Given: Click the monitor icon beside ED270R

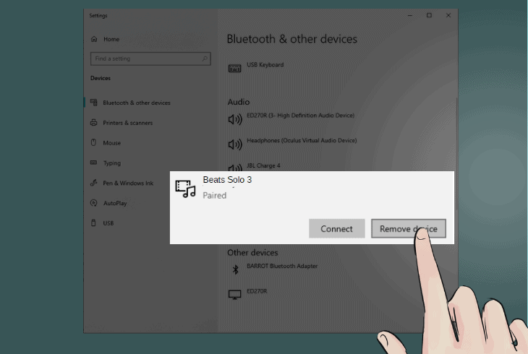Looking at the screenshot, I should tap(234, 295).
